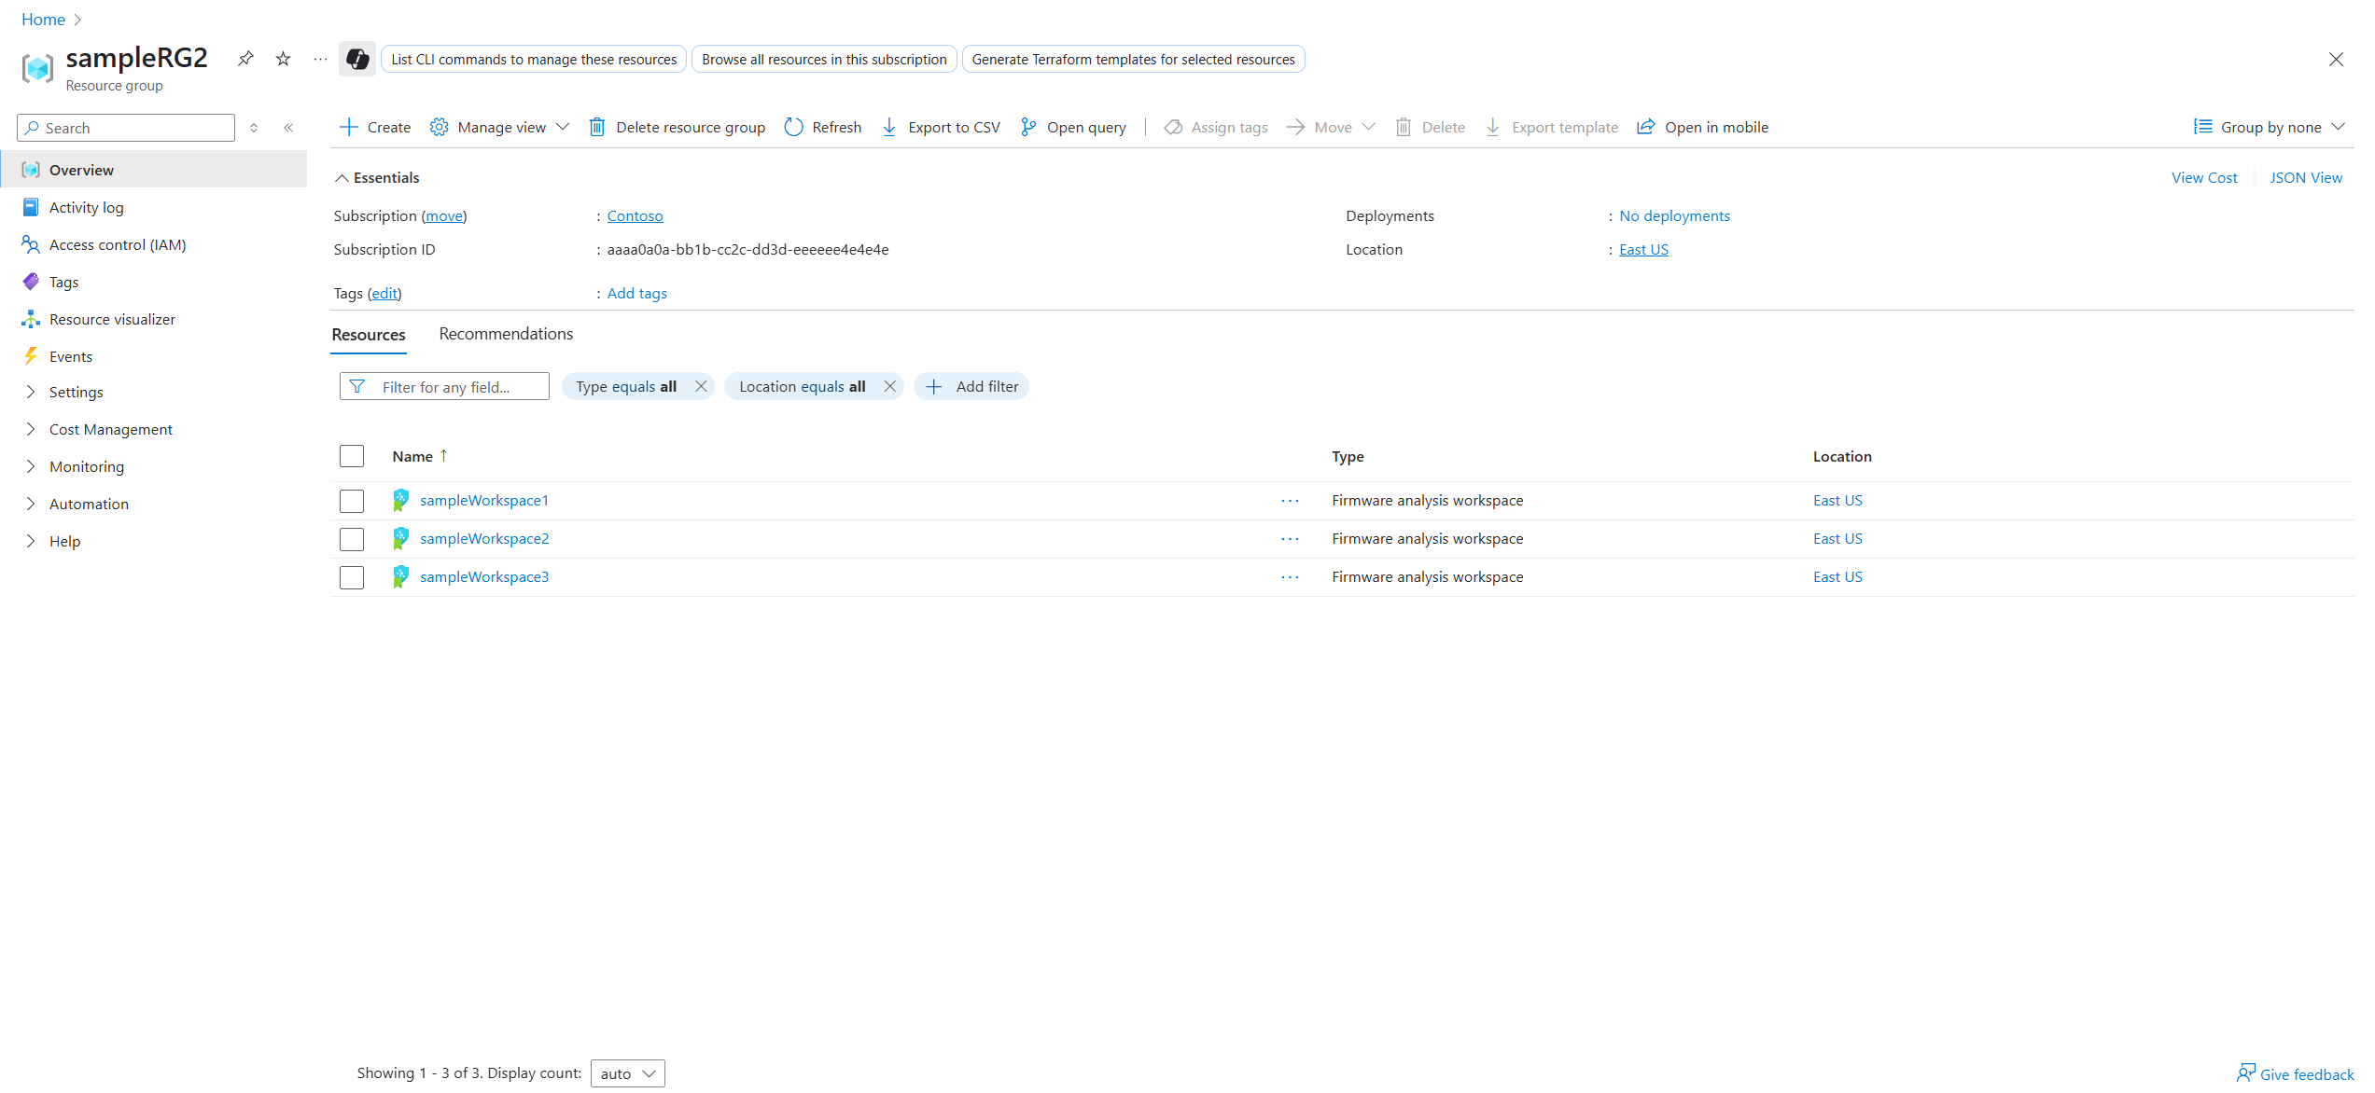Screen dimensions: 2375x1093
Task: Check the sampleWorkspace3 row checkbox
Action: (352, 577)
